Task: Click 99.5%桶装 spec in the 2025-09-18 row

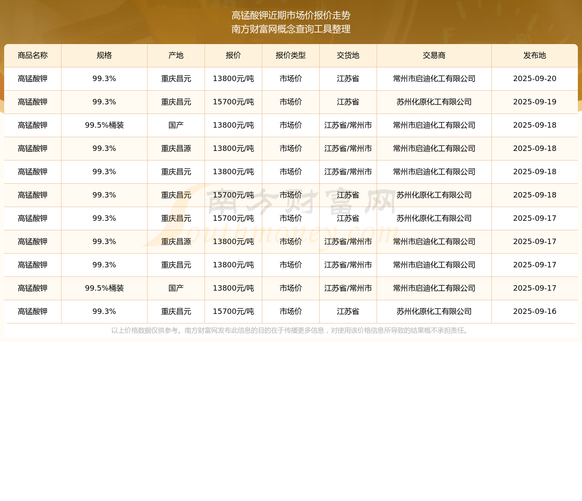Action: point(104,126)
